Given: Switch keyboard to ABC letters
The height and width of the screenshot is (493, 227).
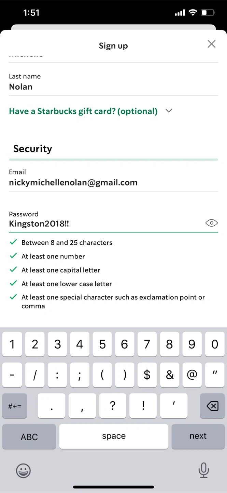Looking at the screenshot, I should tap(29, 437).
